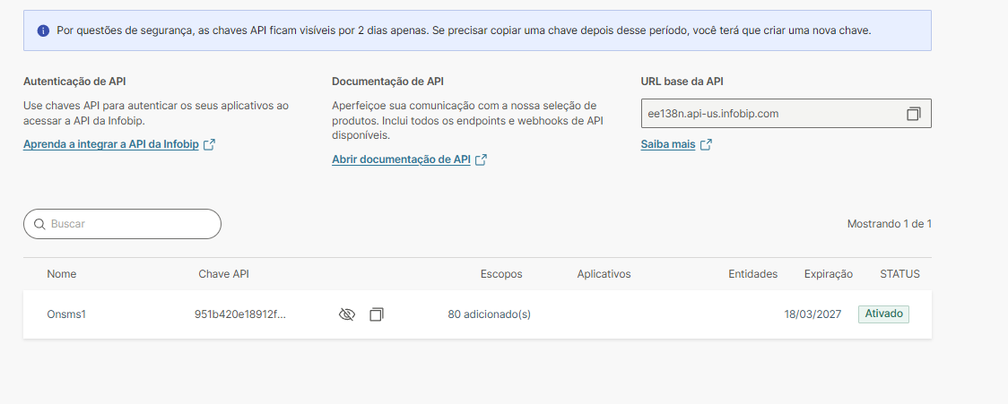View the 80 adicionado(s) scopes
The height and width of the screenshot is (404, 1008).
[489, 314]
